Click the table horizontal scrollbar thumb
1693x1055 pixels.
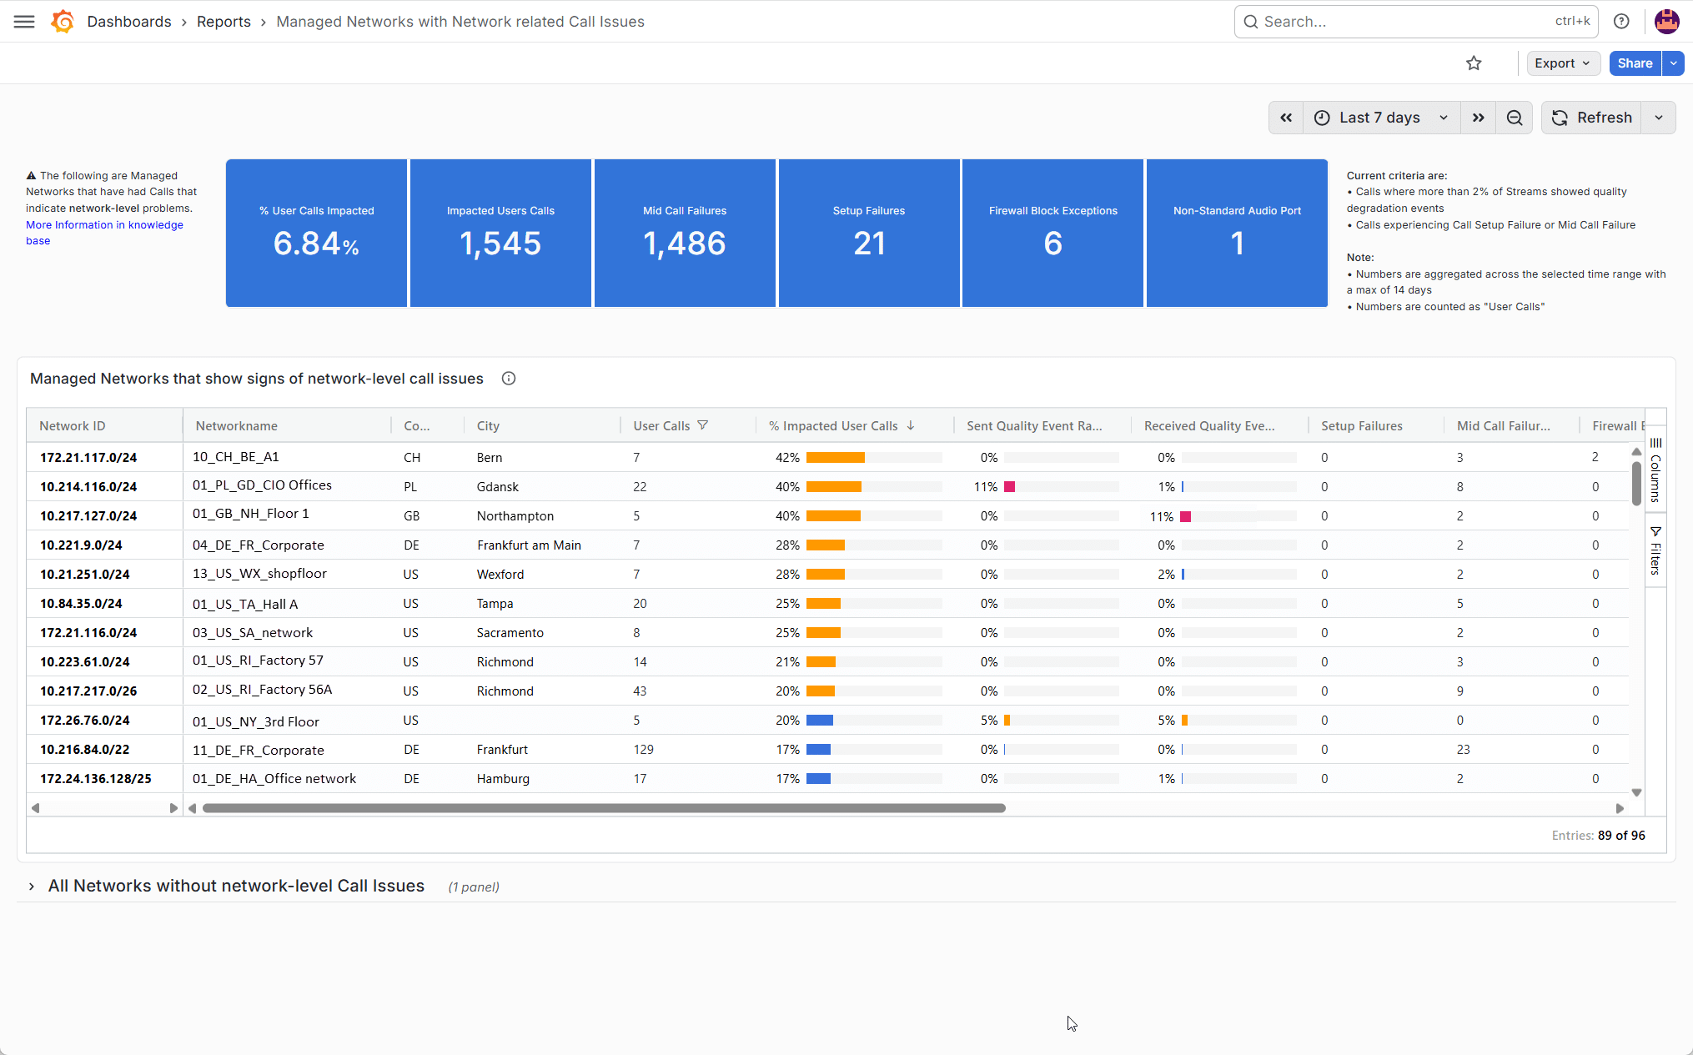(x=604, y=808)
